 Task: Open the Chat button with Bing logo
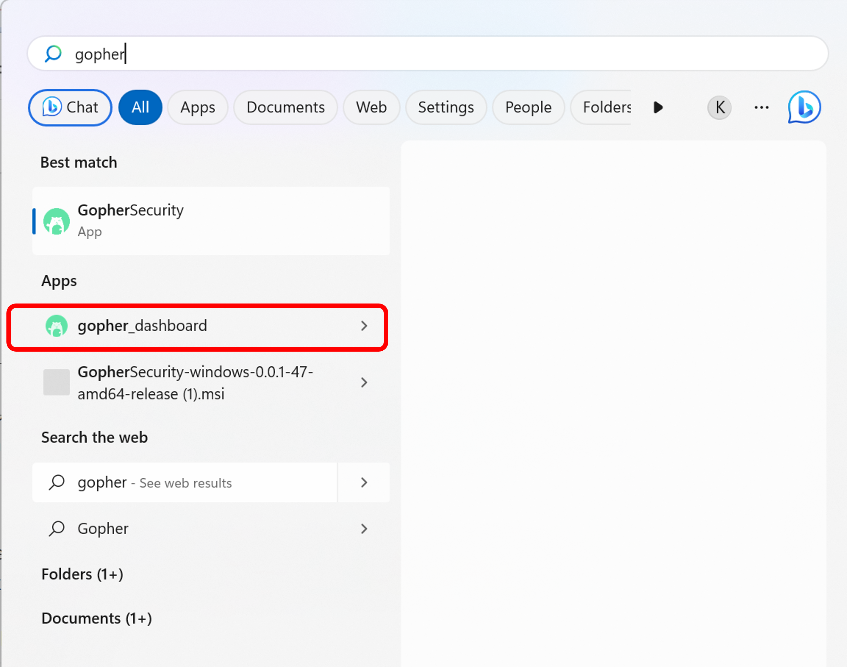pyautogui.click(x=70, y=107)
